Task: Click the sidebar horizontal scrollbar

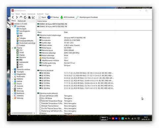Action: coord(23,113)
